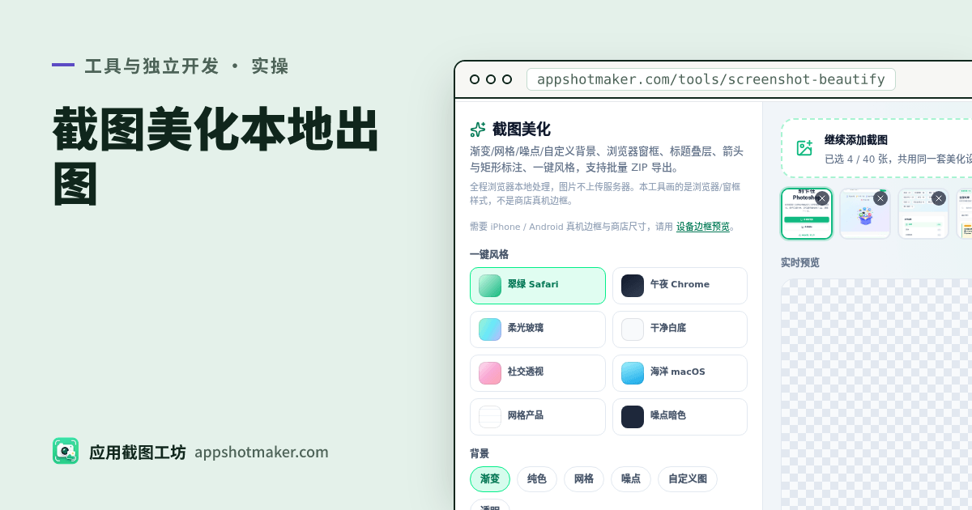Click the 继续添加截图 upload area
972x510 pixels.
(876, 148)
